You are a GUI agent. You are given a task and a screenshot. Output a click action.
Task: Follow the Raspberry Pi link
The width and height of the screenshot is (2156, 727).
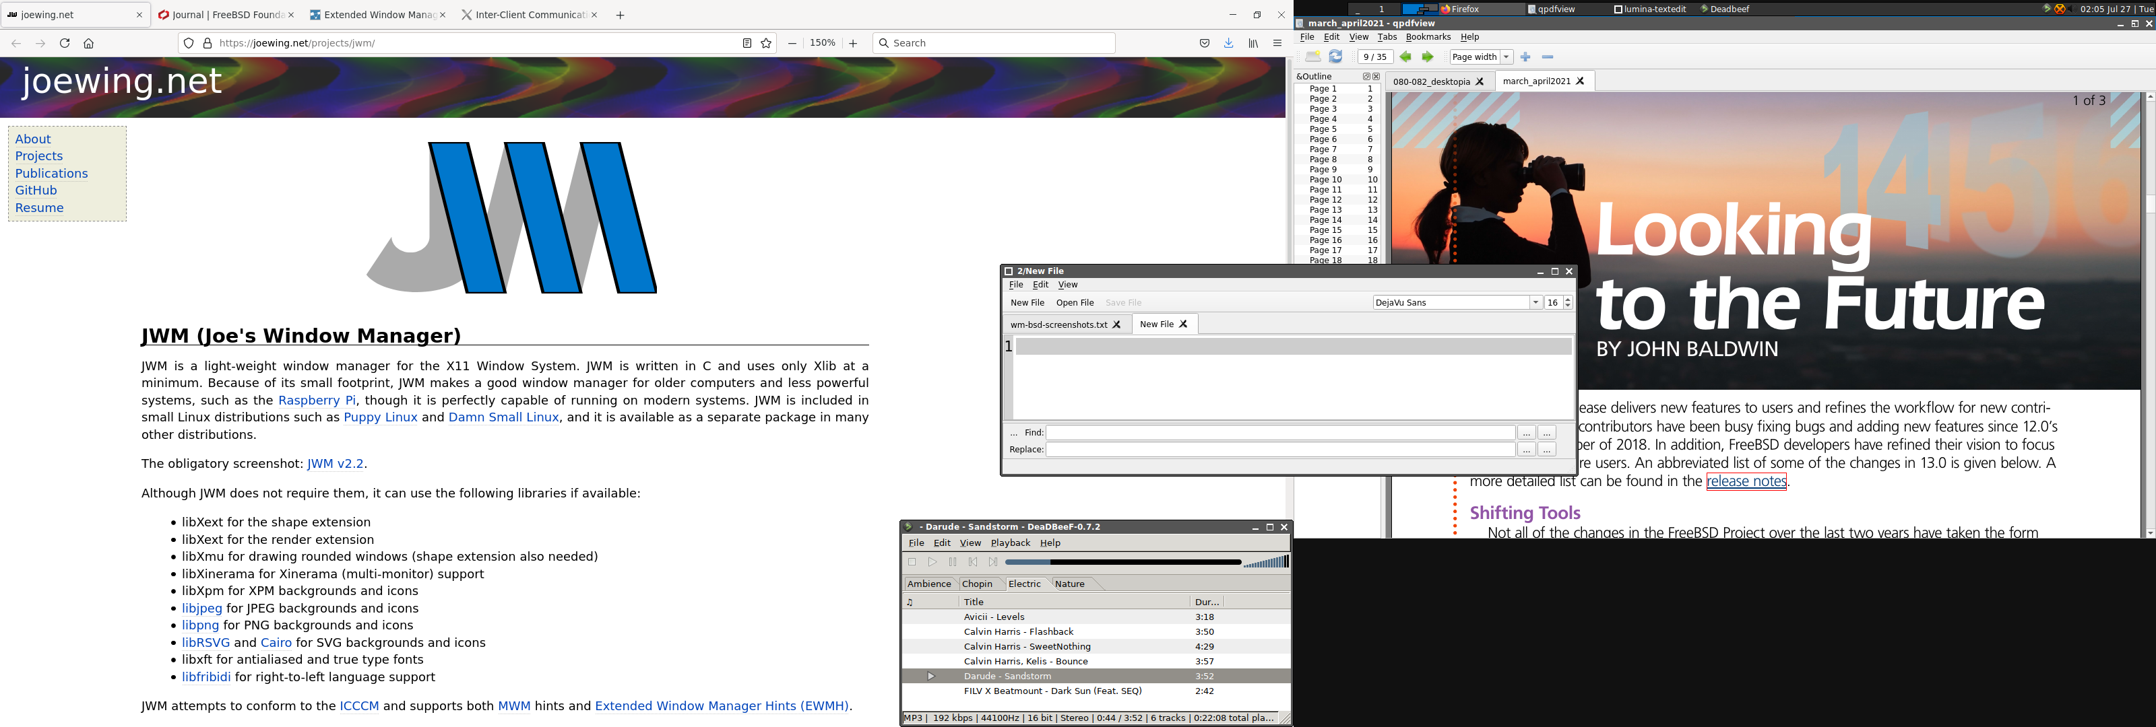(x=317, y=401)
